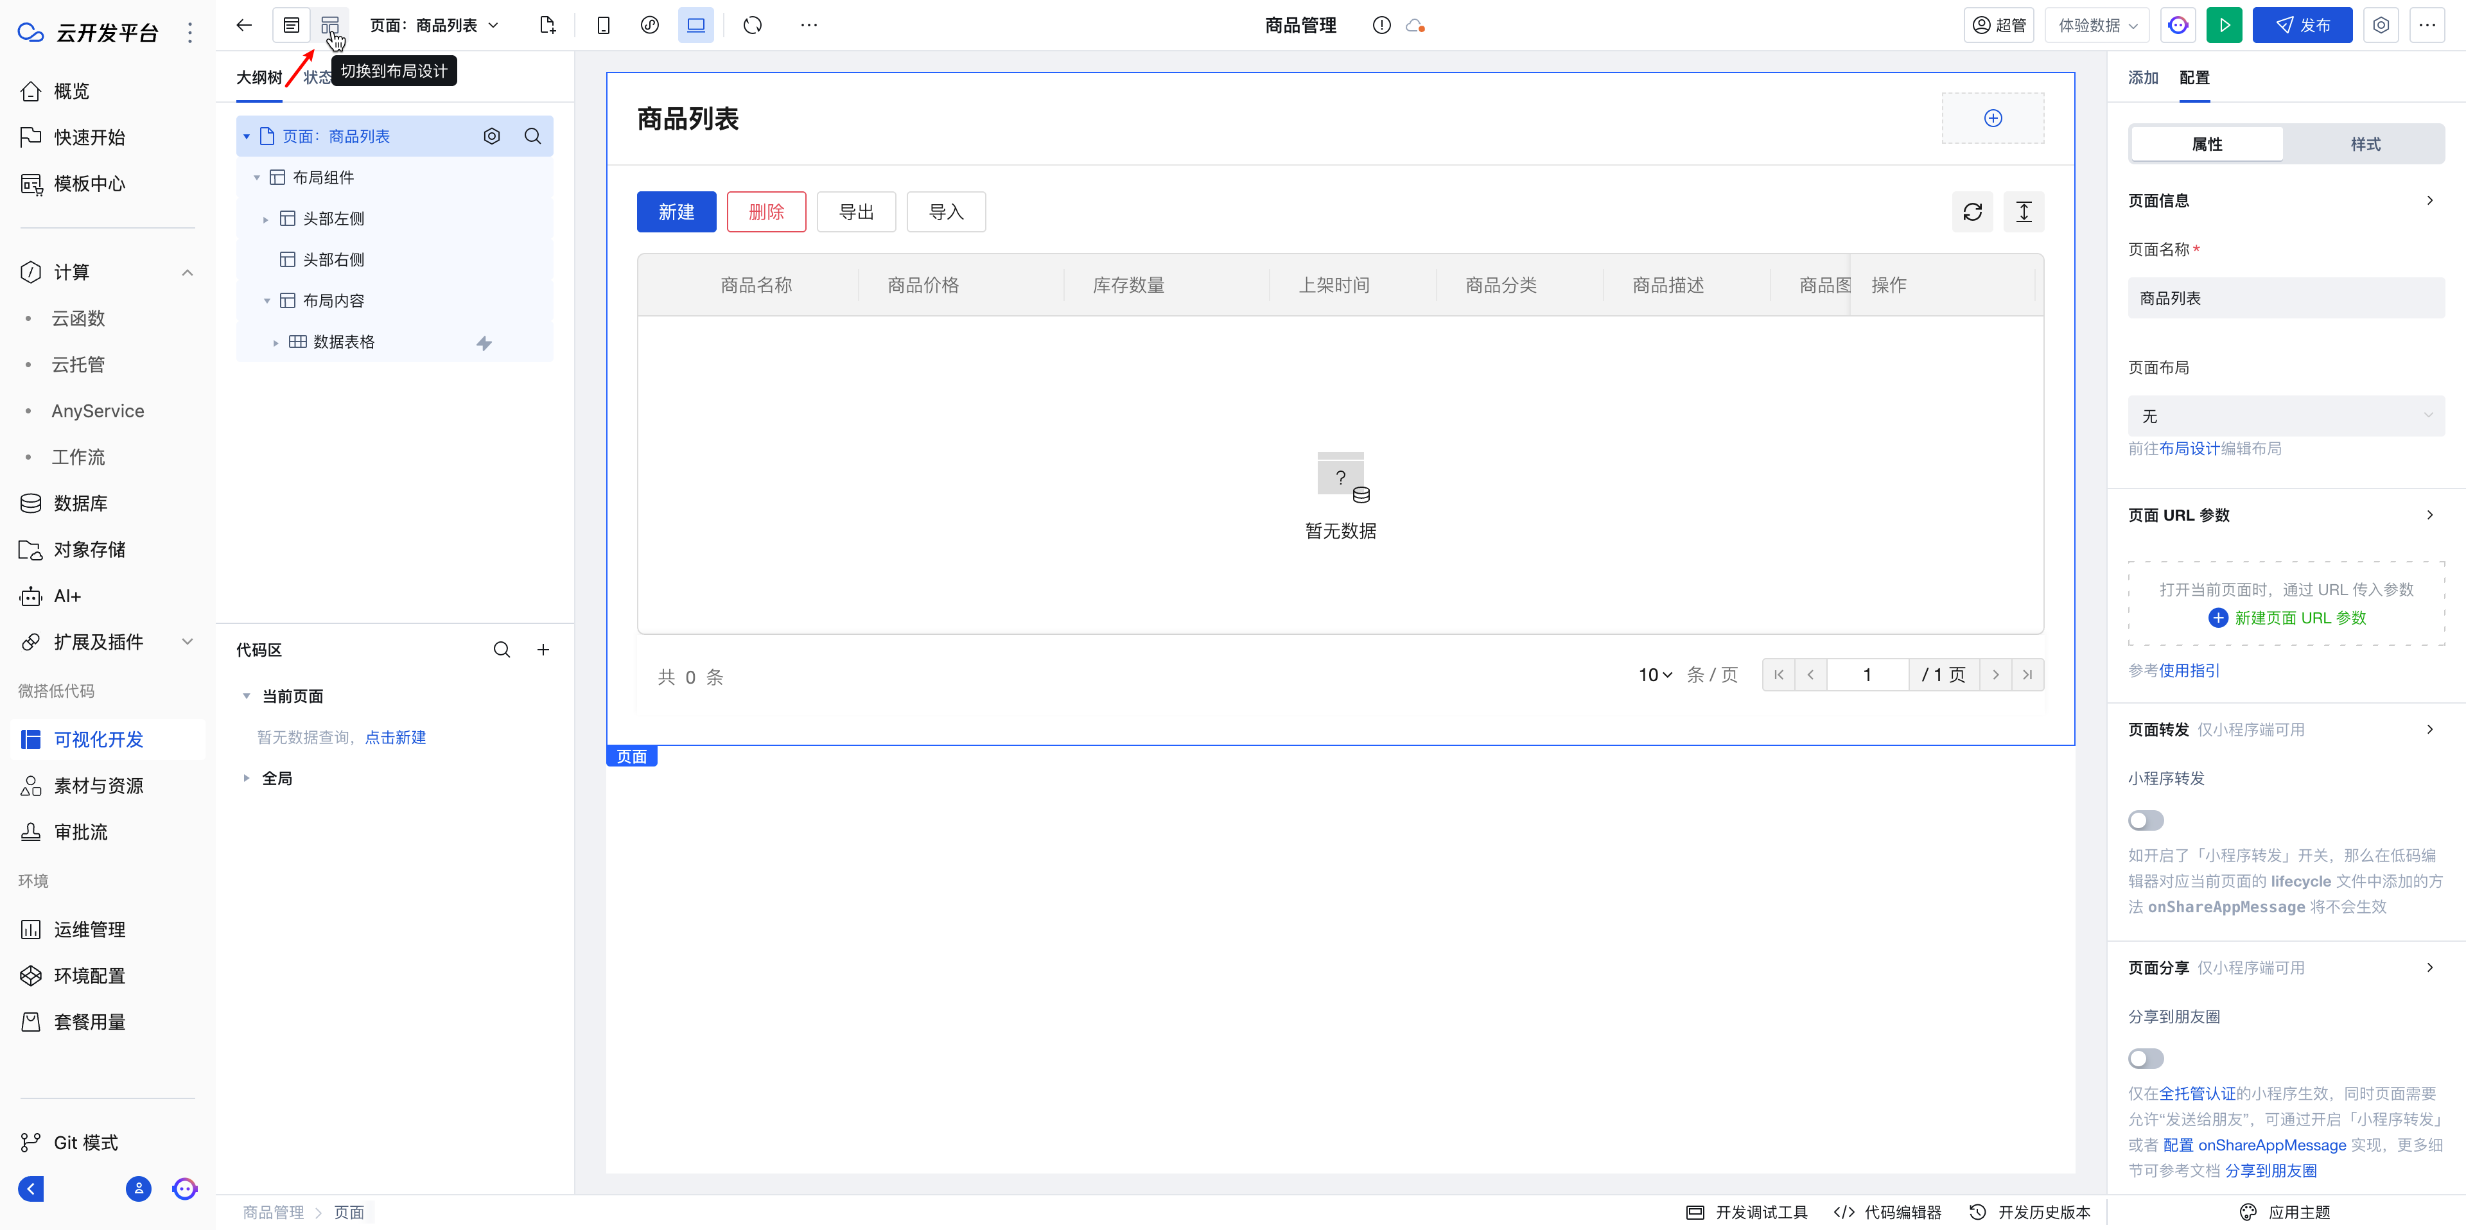
Task: Switch to the 大纲树 tab
Action: (x=258, y=78)
